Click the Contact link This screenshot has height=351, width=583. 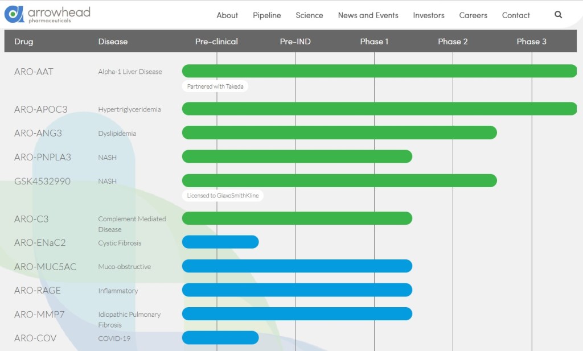(x=516, y=15)
